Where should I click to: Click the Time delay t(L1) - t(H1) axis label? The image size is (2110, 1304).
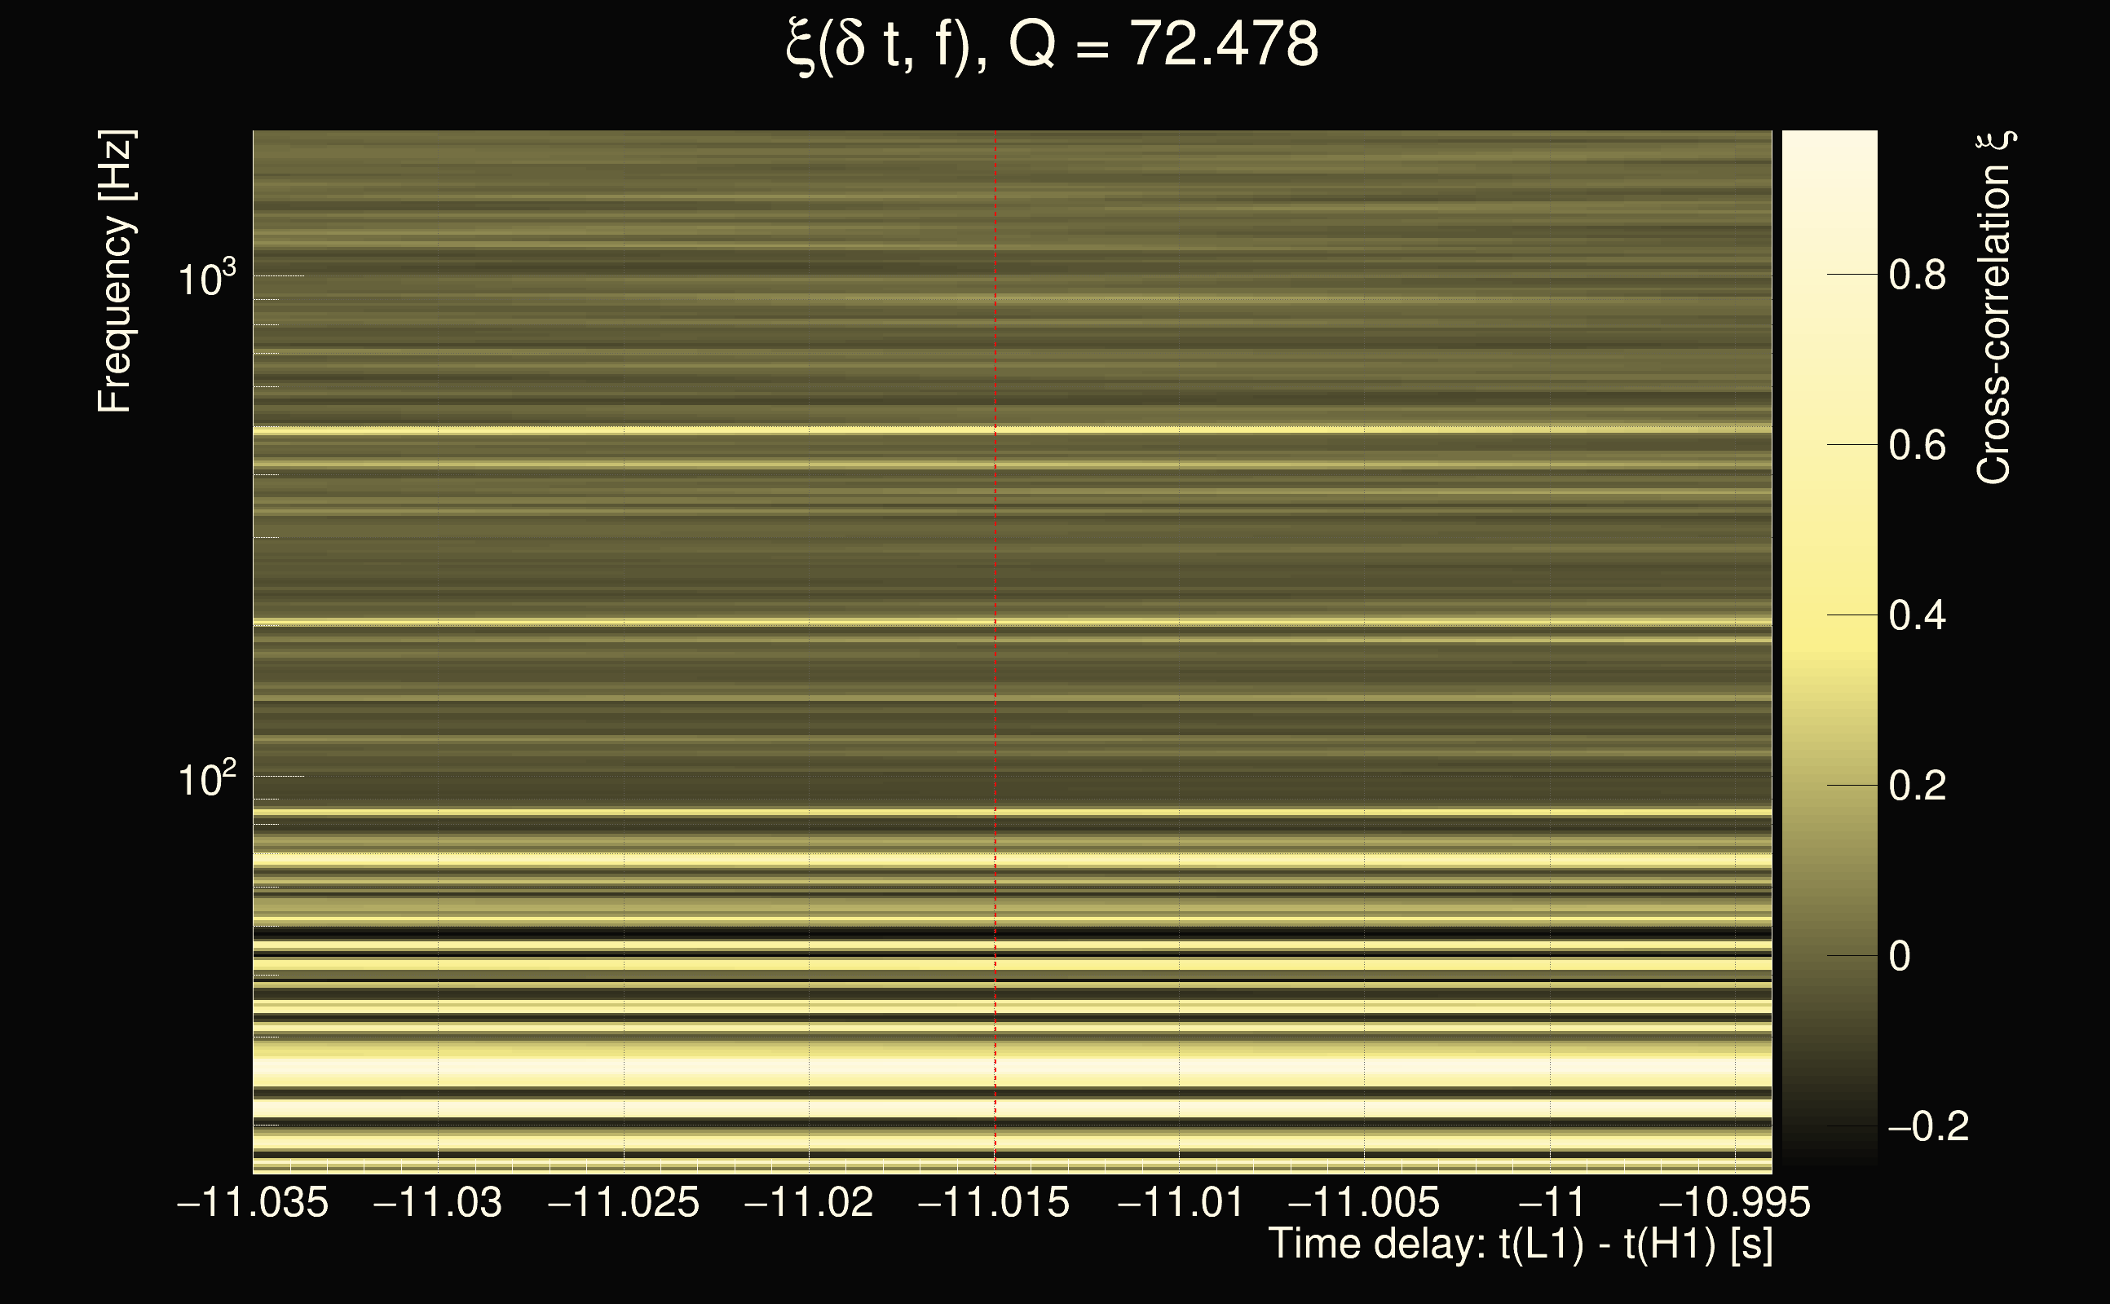[x=1520, y=1245]
